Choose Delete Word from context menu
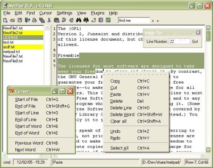The width and height of the screenshot is (213, 168). (136, 114)
